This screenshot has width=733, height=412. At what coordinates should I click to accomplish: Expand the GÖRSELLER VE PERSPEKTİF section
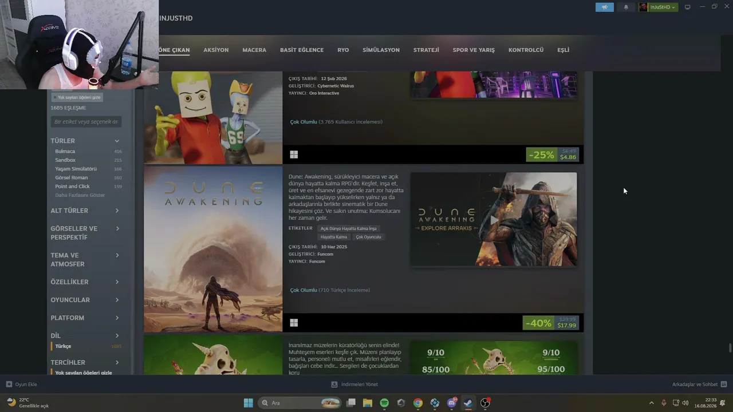coord(86,233)
